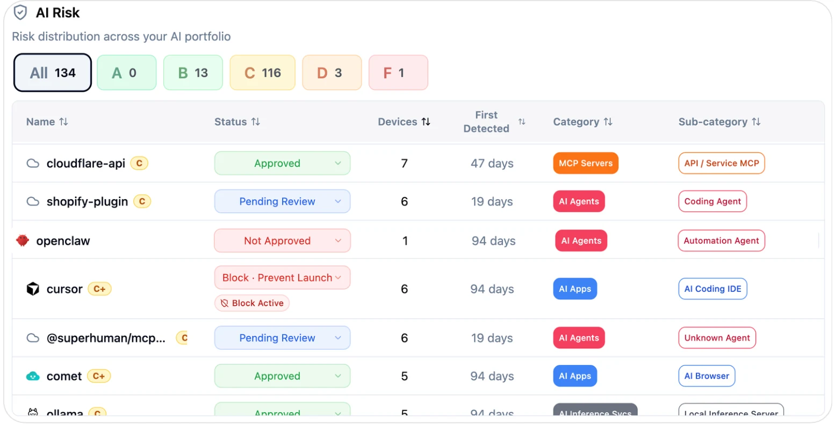835x425 pixels.
Task: Click the cloud icon beside cloudflare-api
Action: click(x=33, y=163)
